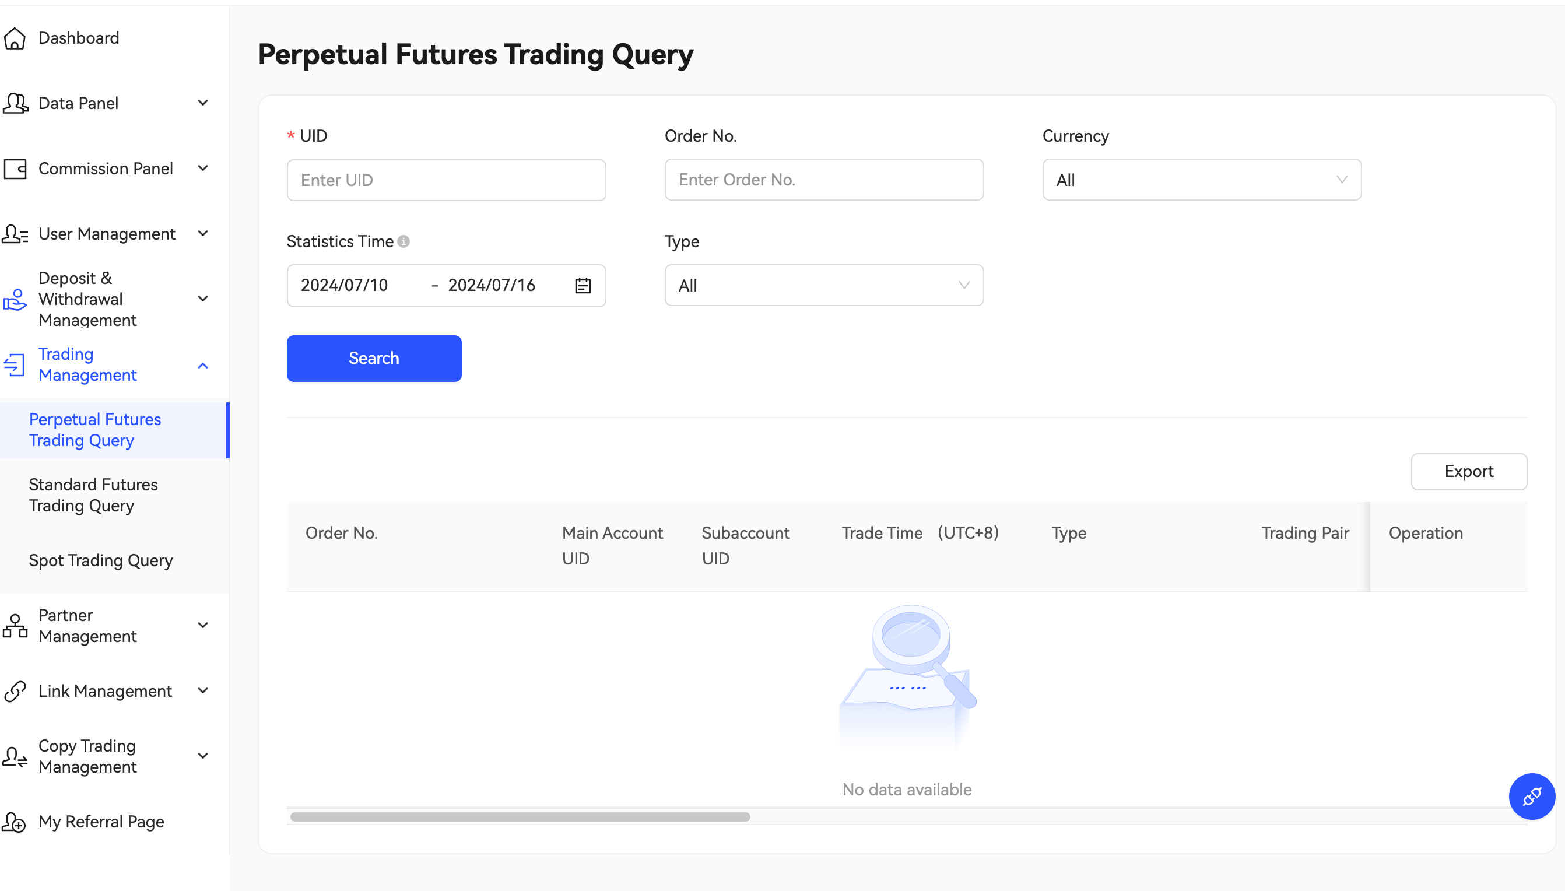Viewport: 1565px width, 891px height.
Task: Collapse the Trading Management section
Action: [202, 366]
